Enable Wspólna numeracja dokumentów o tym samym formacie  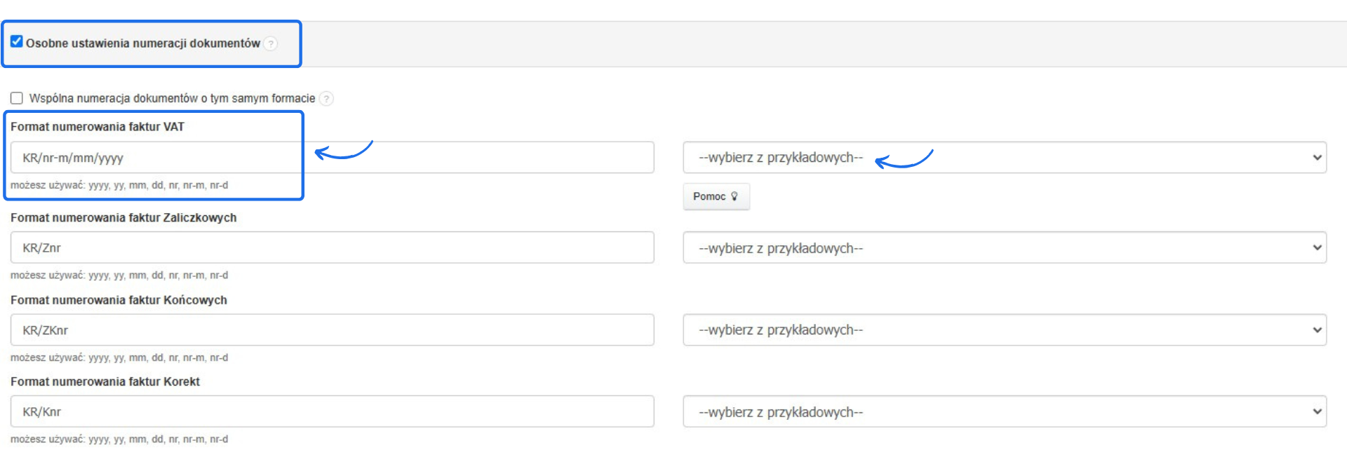click(16, 98)
